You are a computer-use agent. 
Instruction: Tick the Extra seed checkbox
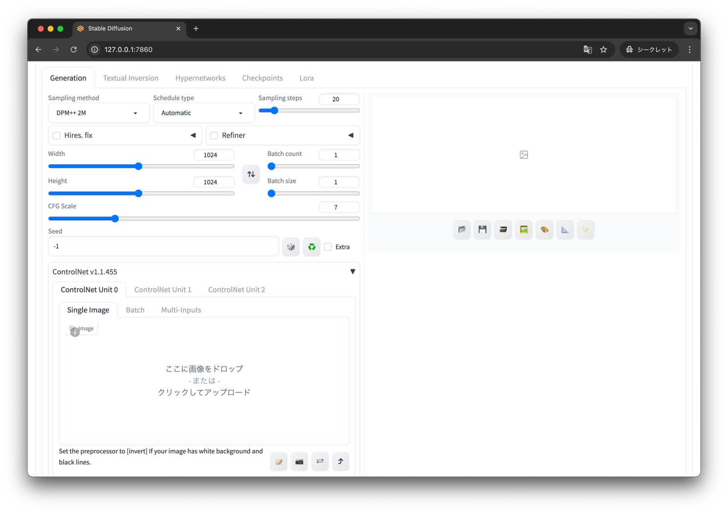328,247
